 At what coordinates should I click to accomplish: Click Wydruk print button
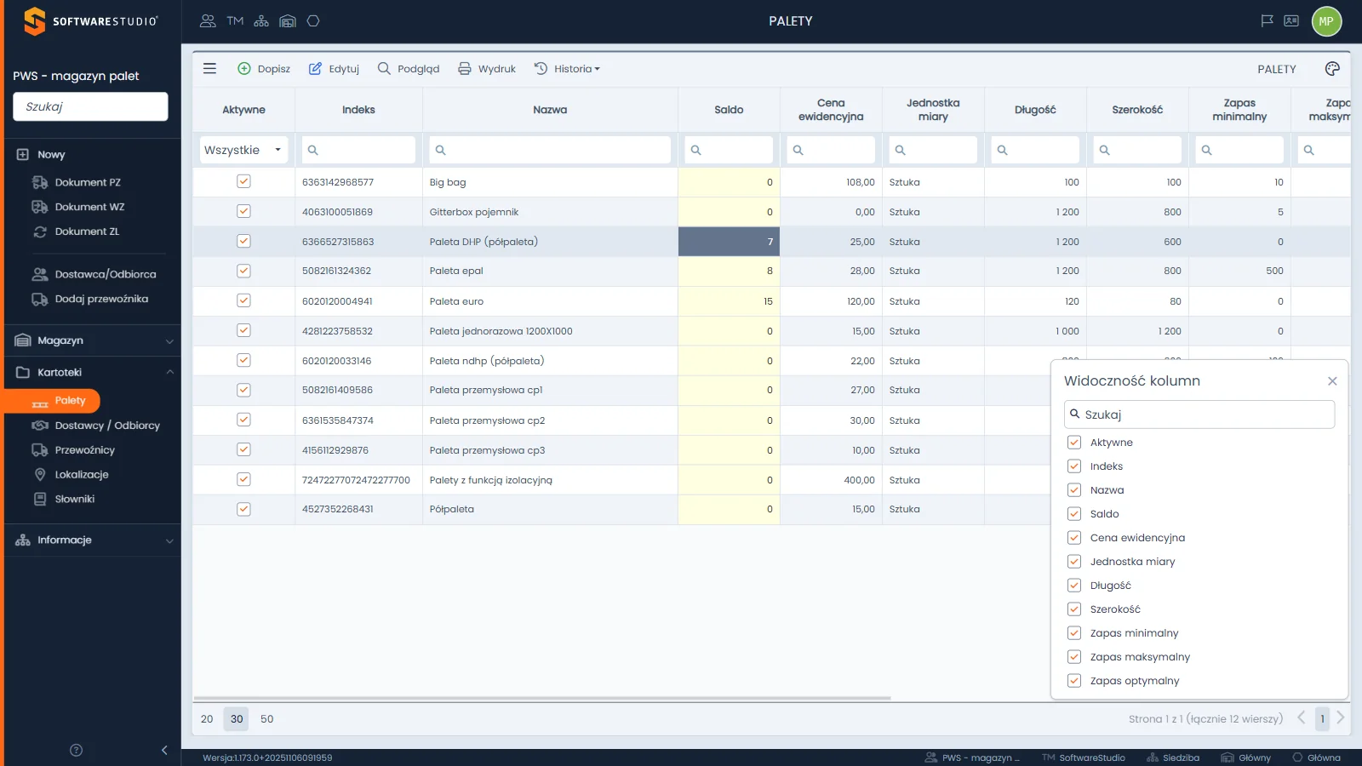(487, 69)
